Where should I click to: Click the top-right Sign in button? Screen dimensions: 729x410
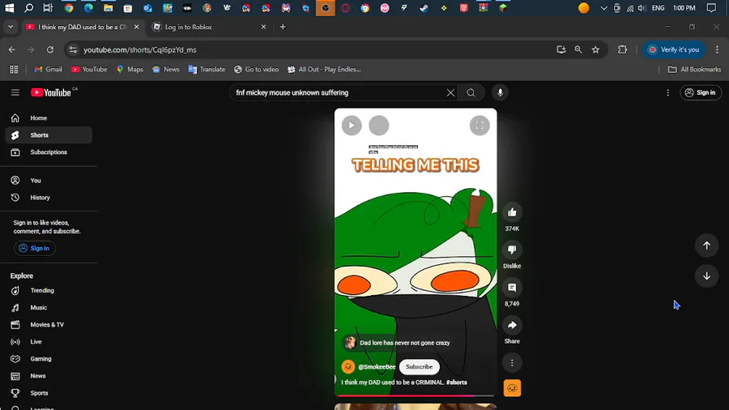[x=701, y=92]
